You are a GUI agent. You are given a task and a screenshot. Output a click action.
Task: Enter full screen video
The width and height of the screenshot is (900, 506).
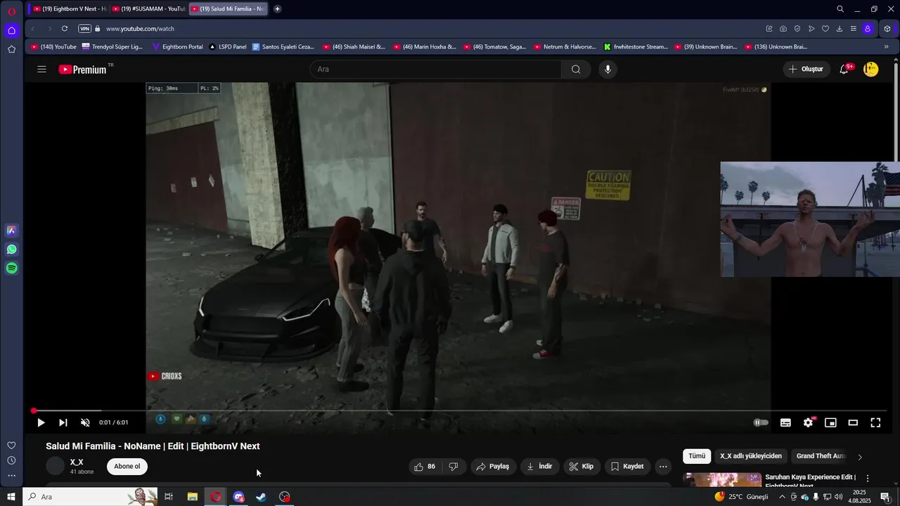875,422
